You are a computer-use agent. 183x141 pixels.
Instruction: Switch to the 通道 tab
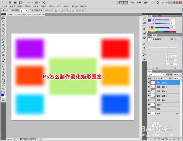(x=154, y=71)
